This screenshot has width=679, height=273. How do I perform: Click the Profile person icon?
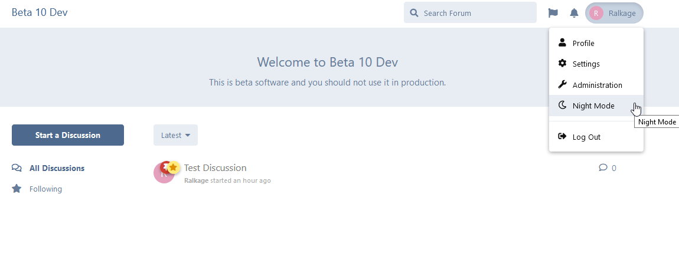pos(562,43)
